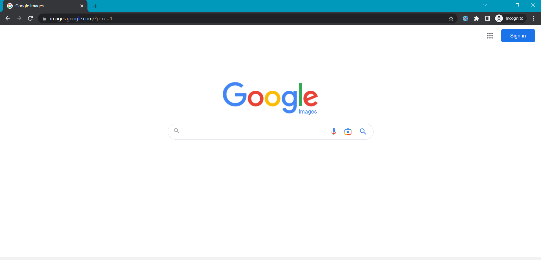Viewport: 541px width, 260px height.
Task: Bookmark this tab with the star icon
Action: [x=451, y=19]
